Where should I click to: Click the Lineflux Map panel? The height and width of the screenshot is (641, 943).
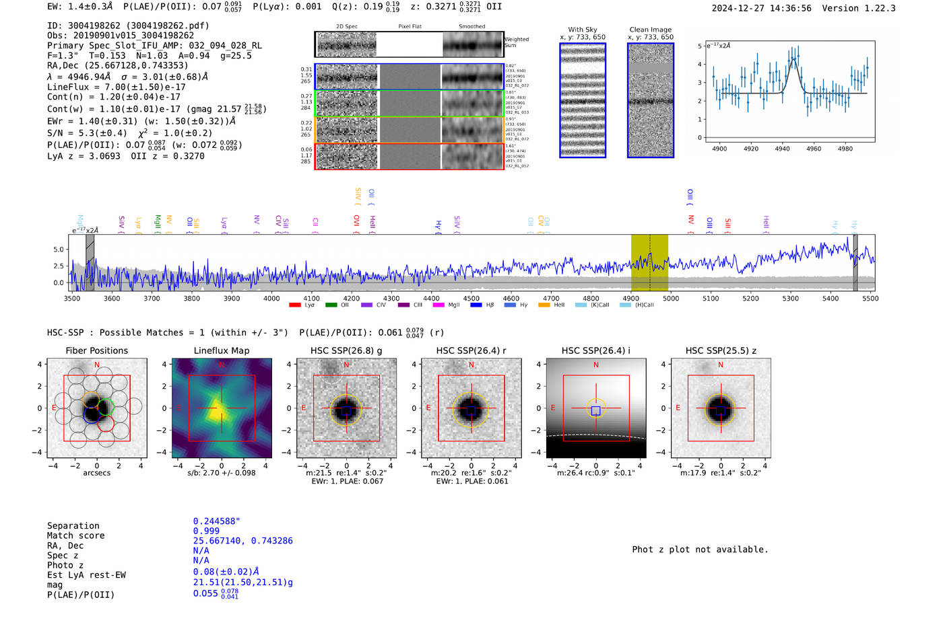(x=222, y=408)
